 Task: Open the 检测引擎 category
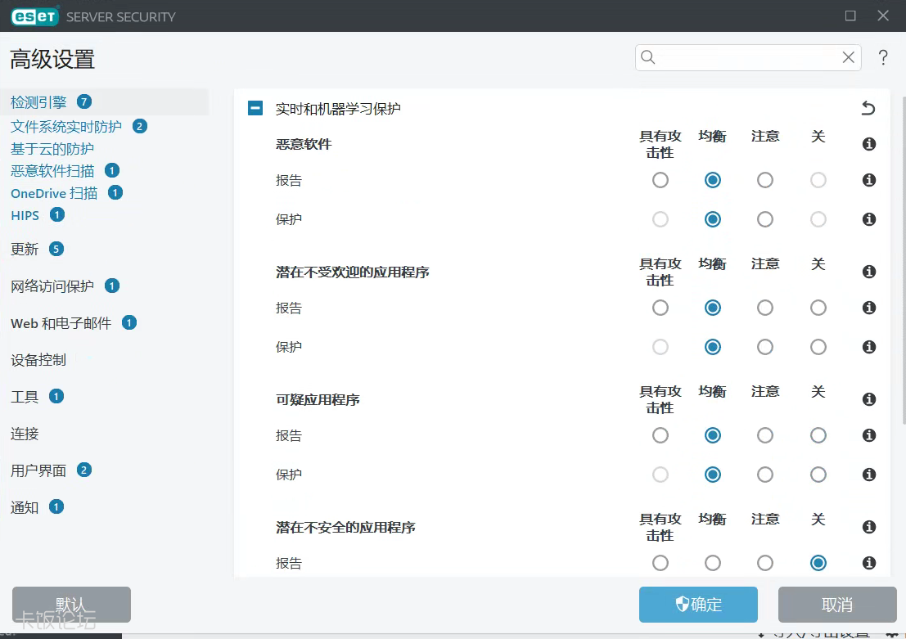(x=38, y=102)
